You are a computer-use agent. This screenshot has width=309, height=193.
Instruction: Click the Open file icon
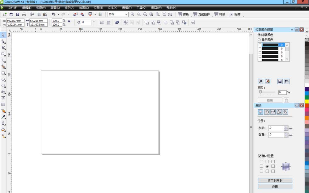click(11, 15)
